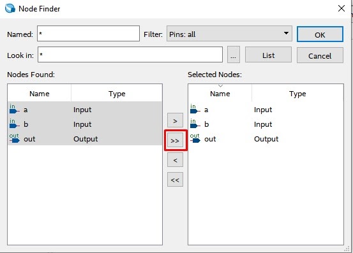The width and height of the screenshot is (353, 253).
Task: Click output pin icon for 'out' in Selected Nodes
Action: [x=195, y=138]
